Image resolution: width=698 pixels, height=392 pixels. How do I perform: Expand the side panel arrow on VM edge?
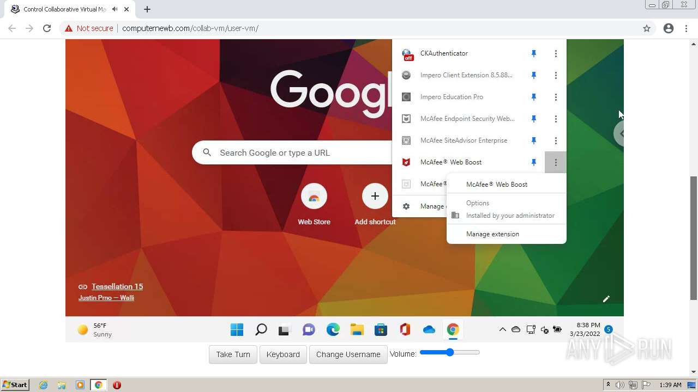[619, 133]
